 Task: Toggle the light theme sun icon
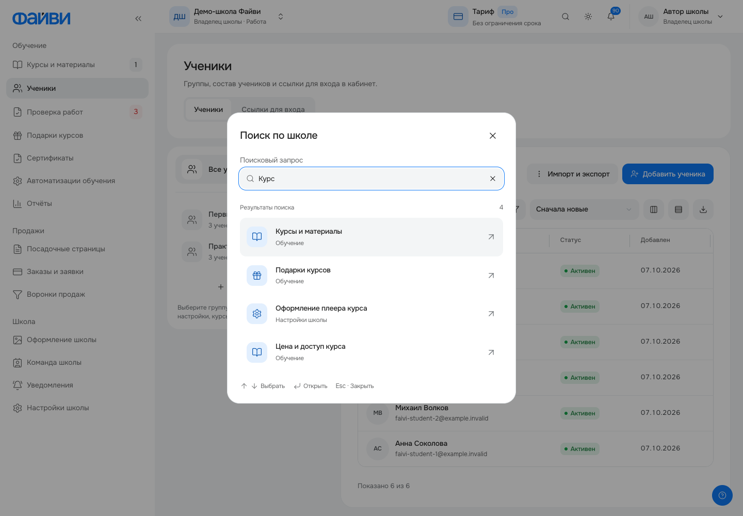[588, 17]
